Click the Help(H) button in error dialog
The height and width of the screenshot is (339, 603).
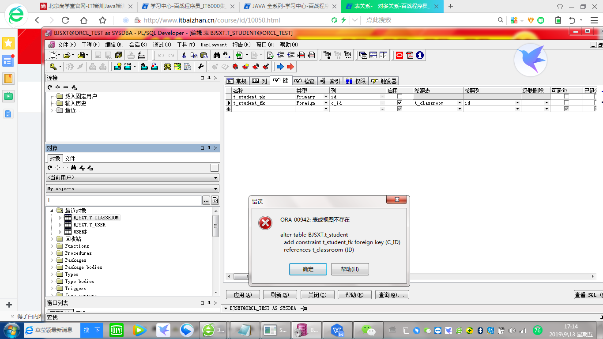tap(350, 269)
